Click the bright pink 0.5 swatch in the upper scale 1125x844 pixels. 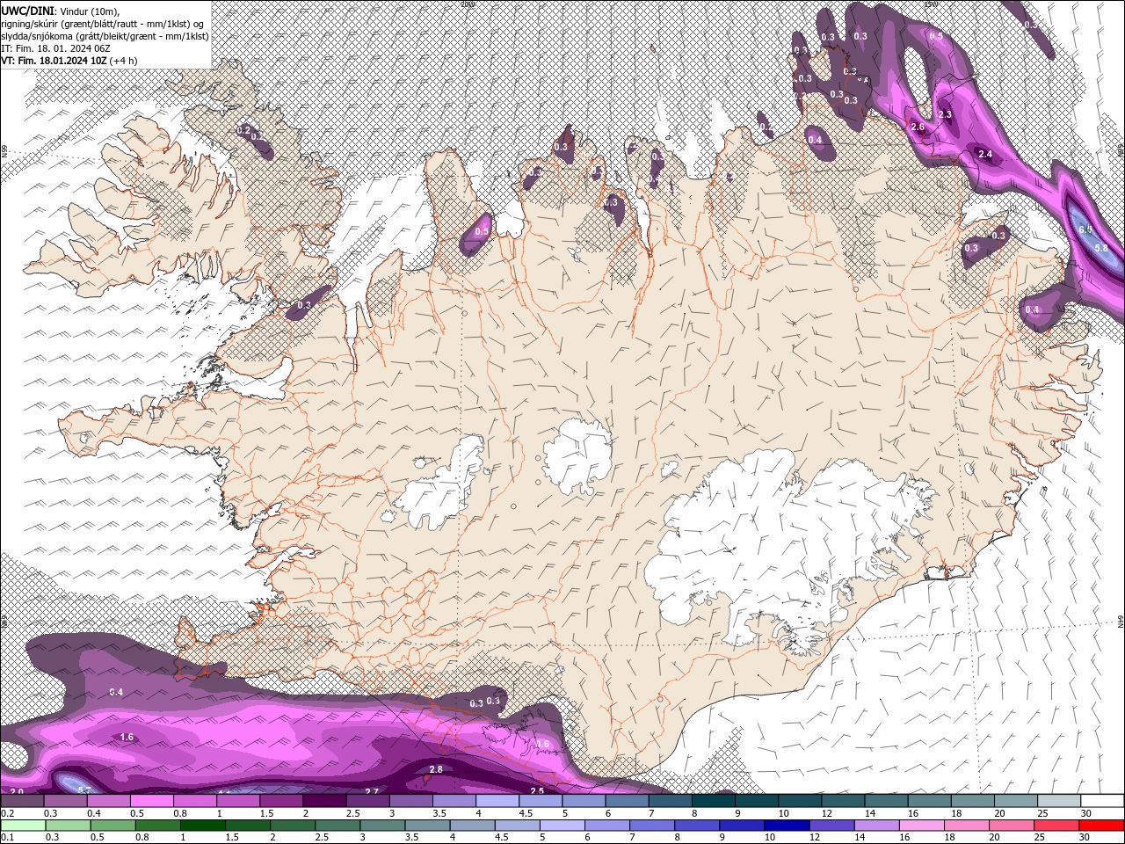150,801
